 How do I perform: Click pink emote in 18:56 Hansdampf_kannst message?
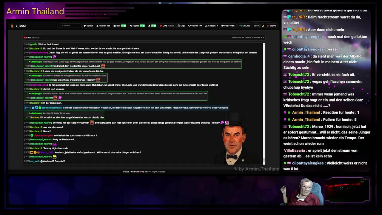click(x=55, y=144)
